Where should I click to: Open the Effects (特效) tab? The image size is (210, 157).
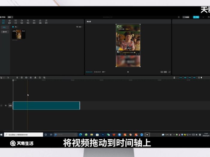28,22
